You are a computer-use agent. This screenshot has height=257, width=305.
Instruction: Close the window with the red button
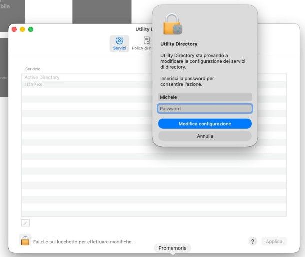click(14, 29)
